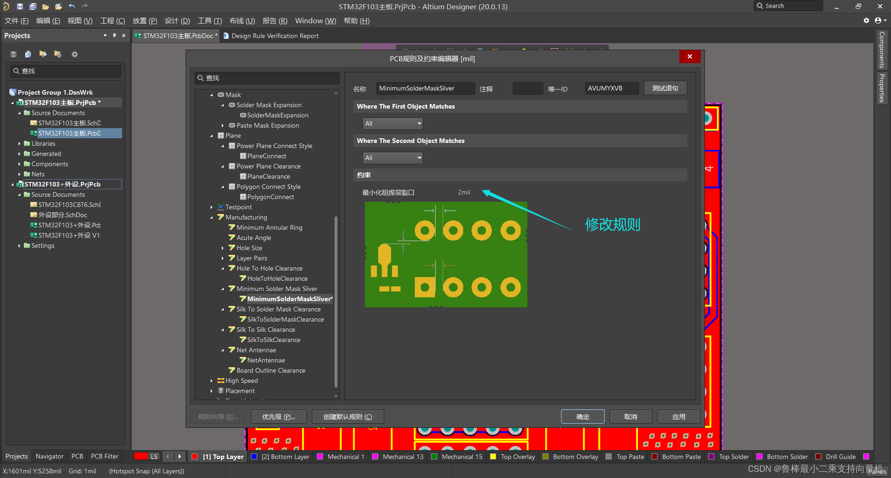
Task: Close the Projects panel with its X
Action: [x=123, y=35]
